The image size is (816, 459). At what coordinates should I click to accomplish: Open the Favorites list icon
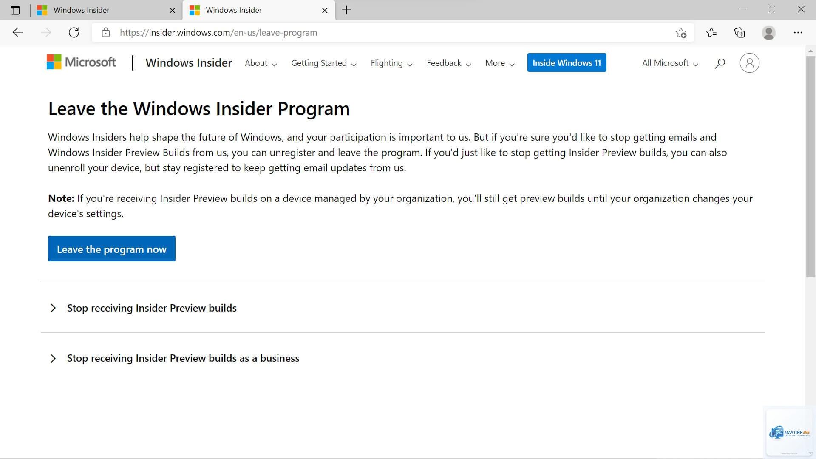tap(711, 33)
